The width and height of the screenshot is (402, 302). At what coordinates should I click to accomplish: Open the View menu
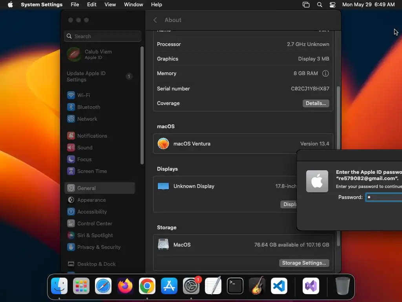coord(110,5)
